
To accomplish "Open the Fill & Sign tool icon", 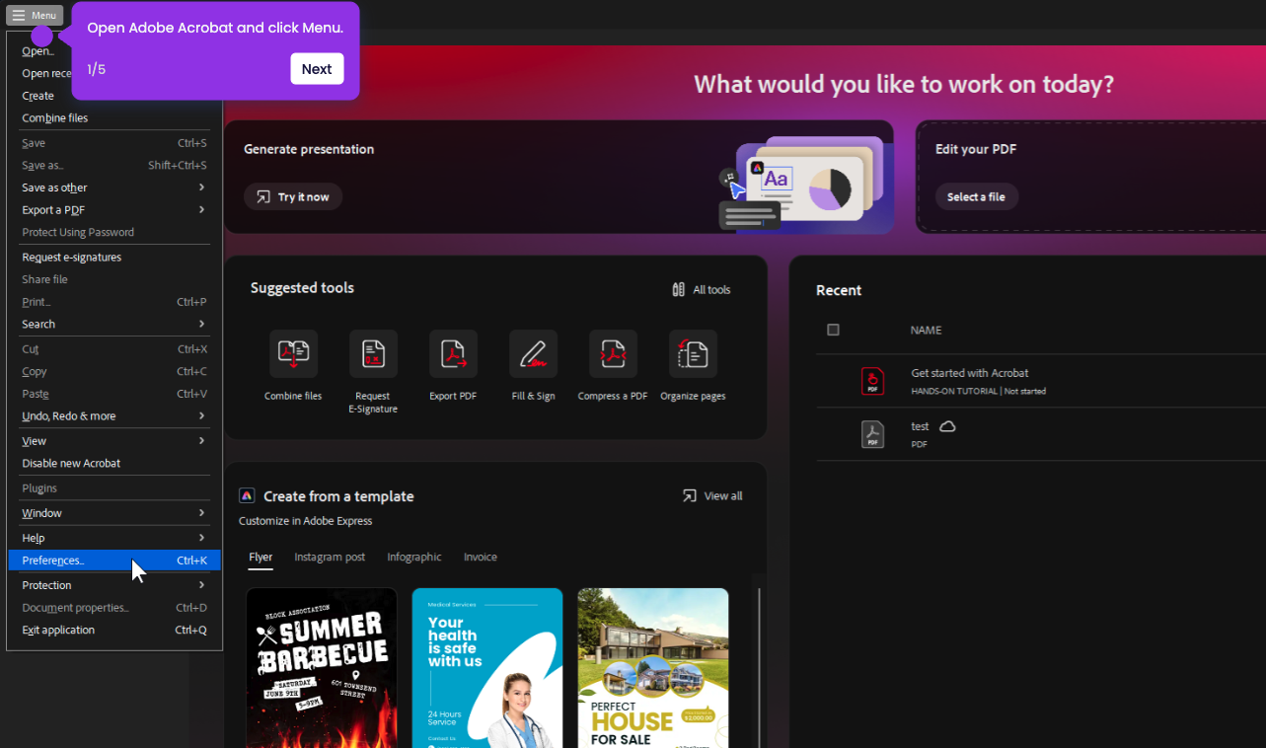I will tap(533, 353).
